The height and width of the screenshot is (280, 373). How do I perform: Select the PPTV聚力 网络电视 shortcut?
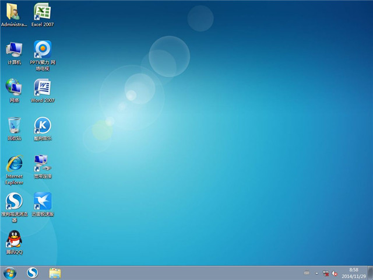(43, 56)
